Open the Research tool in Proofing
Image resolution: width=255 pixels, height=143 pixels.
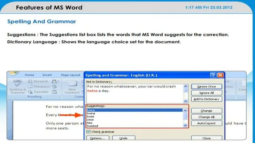coord(38,81)
